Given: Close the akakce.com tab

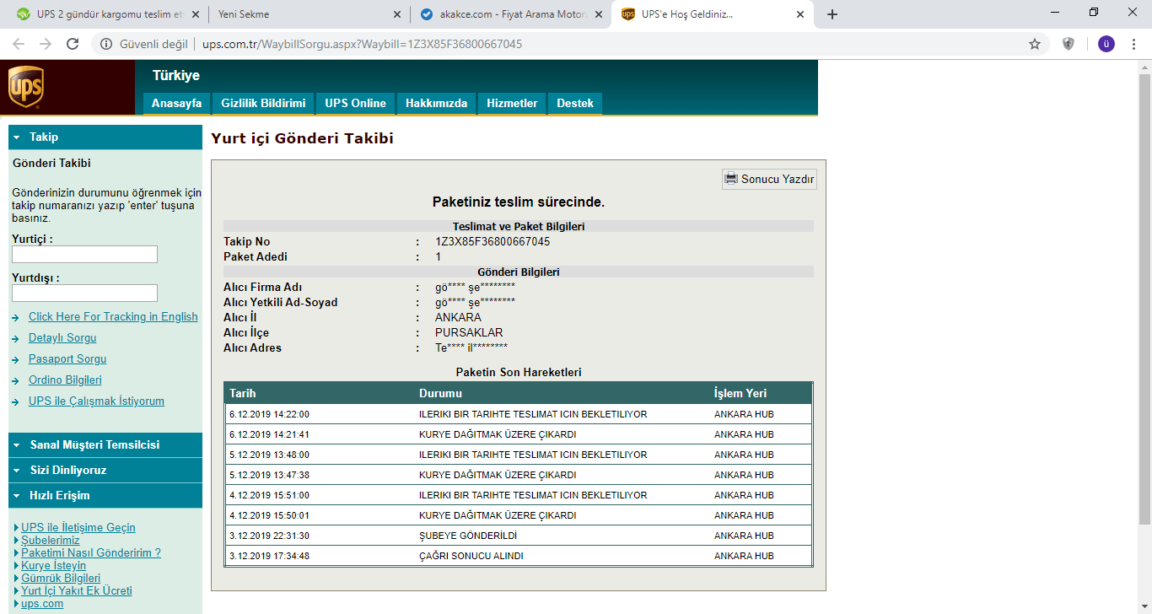Looking at the screenshot, I should coord(600,14).
